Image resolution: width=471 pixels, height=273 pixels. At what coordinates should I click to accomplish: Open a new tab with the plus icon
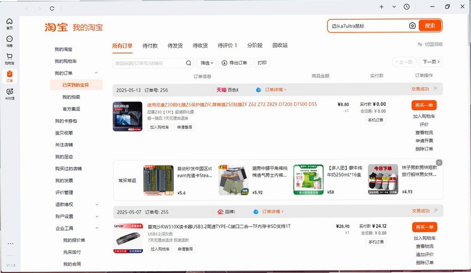click(x=382, y=6)
